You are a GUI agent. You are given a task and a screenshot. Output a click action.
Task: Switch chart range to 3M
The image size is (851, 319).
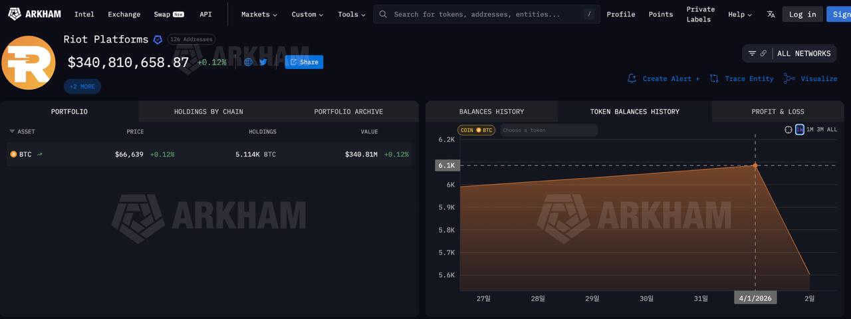coord(820,130)
